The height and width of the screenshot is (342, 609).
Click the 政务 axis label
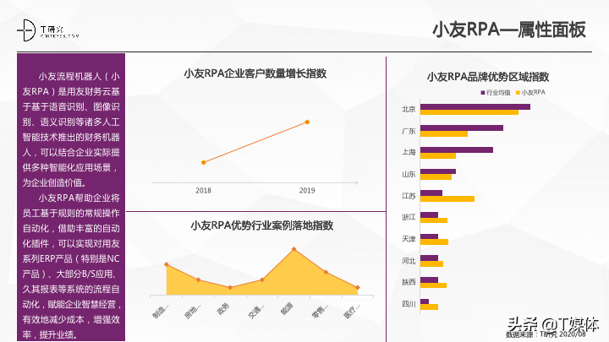click(x=223, y=309)
